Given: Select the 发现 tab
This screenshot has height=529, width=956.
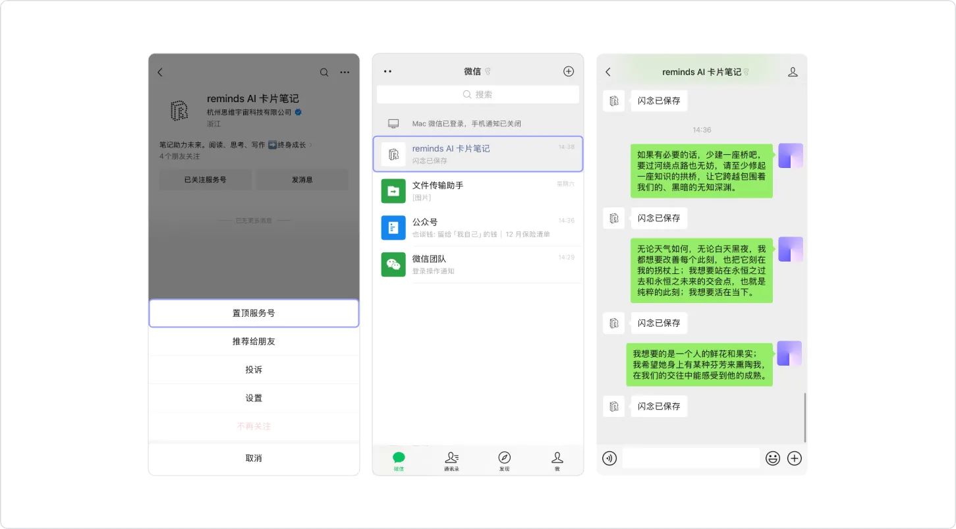Looking at the screenshot, I should click(504, 460).
